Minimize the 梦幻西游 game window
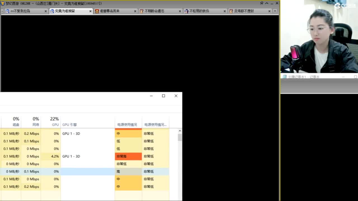 [x=272, y=3]
